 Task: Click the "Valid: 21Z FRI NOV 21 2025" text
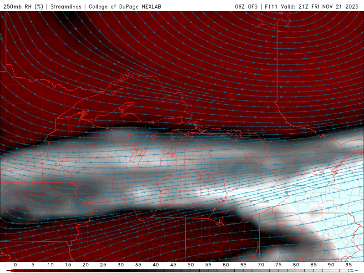(x=320, y=6)
